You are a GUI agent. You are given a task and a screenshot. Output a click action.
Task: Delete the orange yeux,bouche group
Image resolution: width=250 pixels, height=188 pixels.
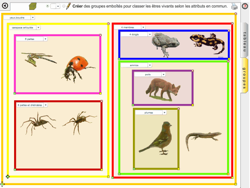pos(236,14)
